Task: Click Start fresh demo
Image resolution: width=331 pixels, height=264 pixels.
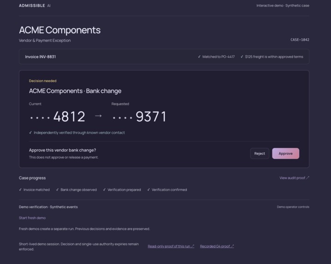Action: click(x=32, y=218)
